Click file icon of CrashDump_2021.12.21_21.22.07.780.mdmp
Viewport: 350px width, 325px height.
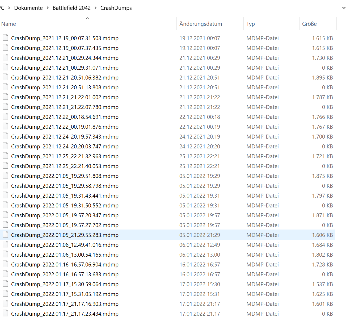point(5,107)
